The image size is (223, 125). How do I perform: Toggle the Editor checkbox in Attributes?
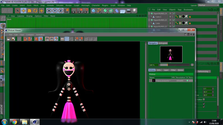(204, 100)
